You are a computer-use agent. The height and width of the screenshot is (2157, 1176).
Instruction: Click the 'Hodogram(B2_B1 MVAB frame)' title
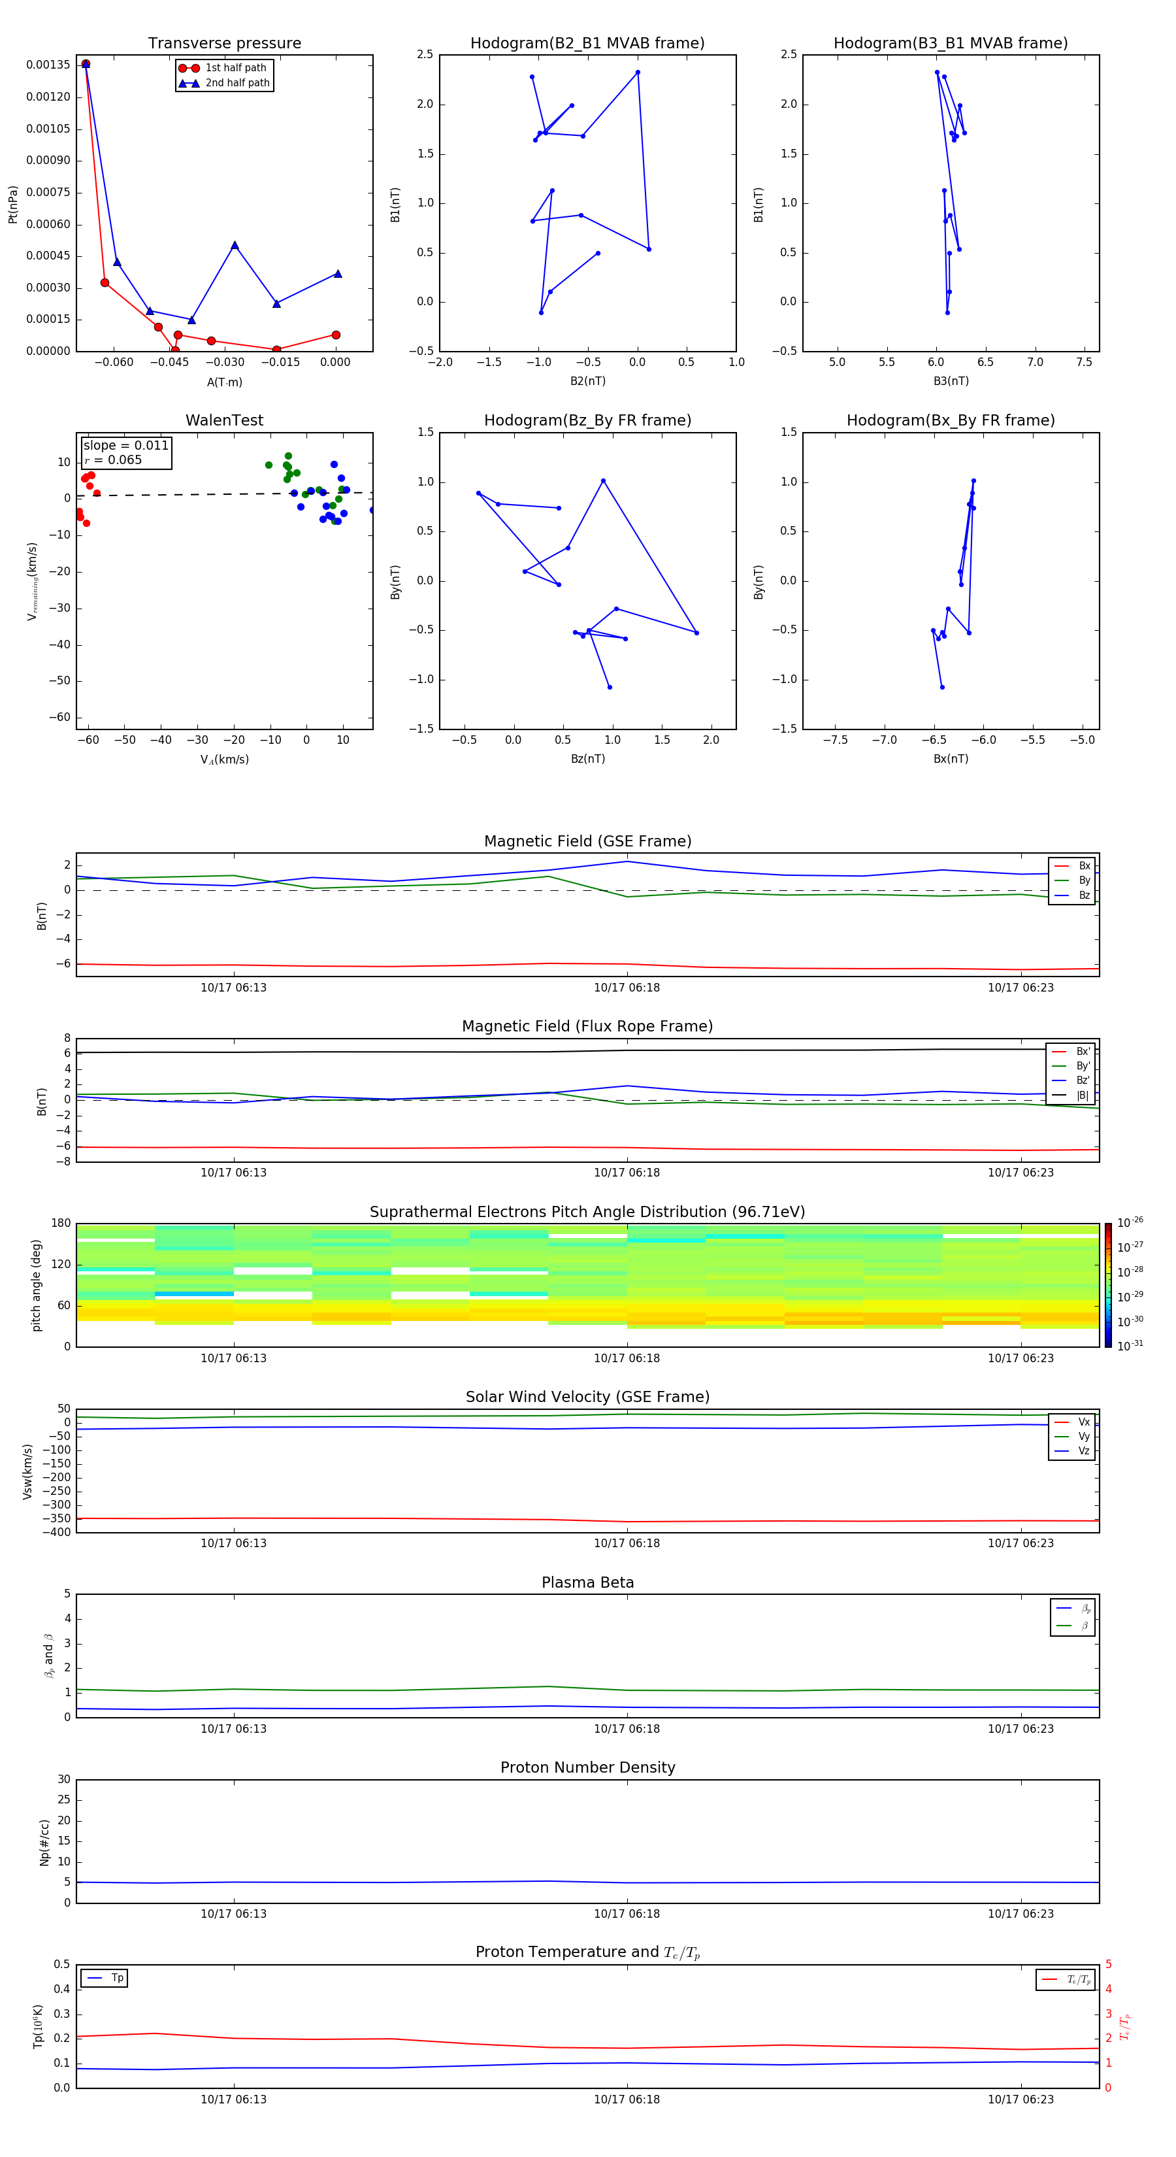coord(587,42)
